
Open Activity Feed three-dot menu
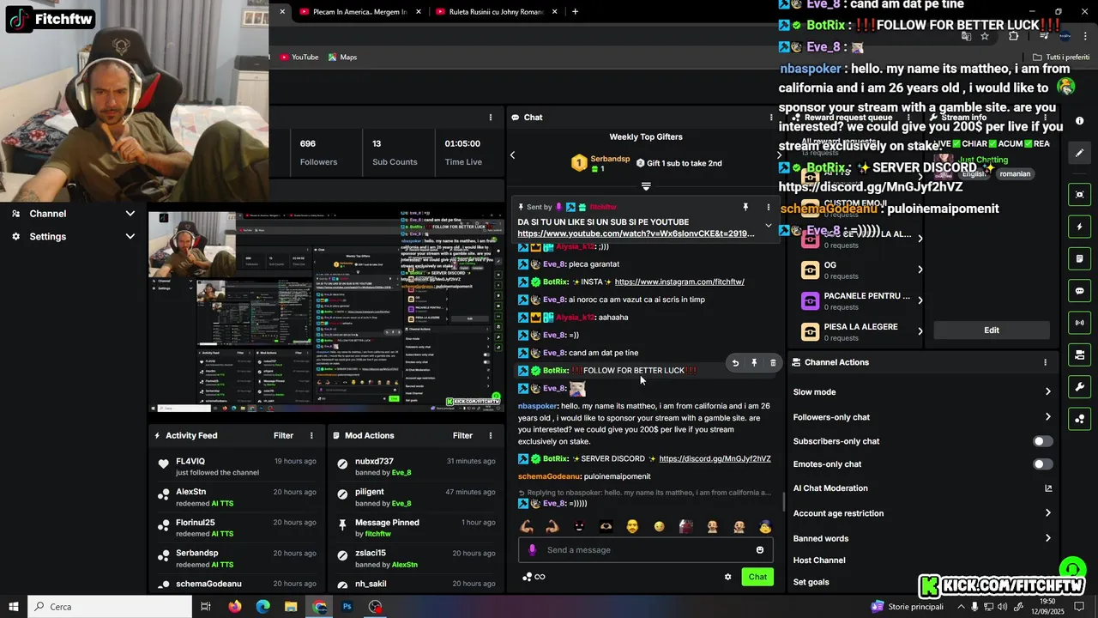coord(311,436)
